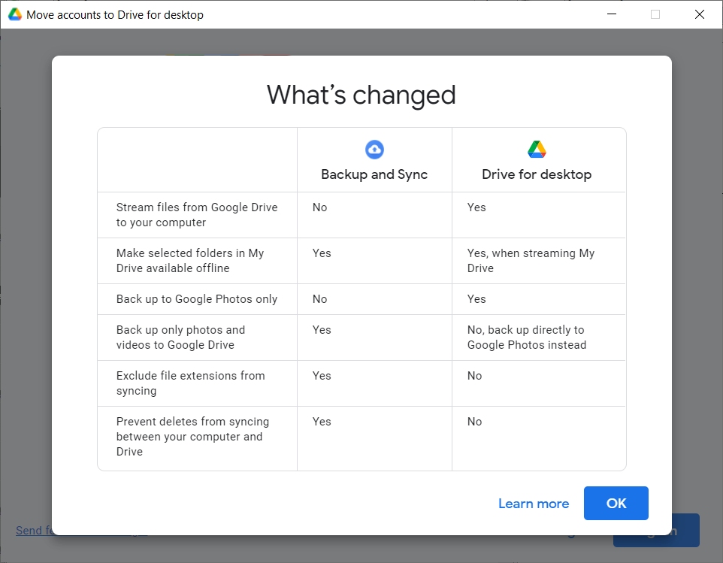723x563 pixels.
Task: Click the Drive for desktop triangle icon
Action: (537, 150)
